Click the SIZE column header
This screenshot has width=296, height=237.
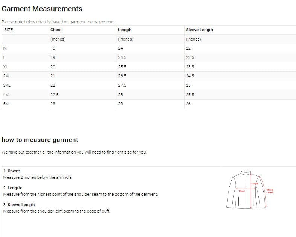tap(8, 30)
